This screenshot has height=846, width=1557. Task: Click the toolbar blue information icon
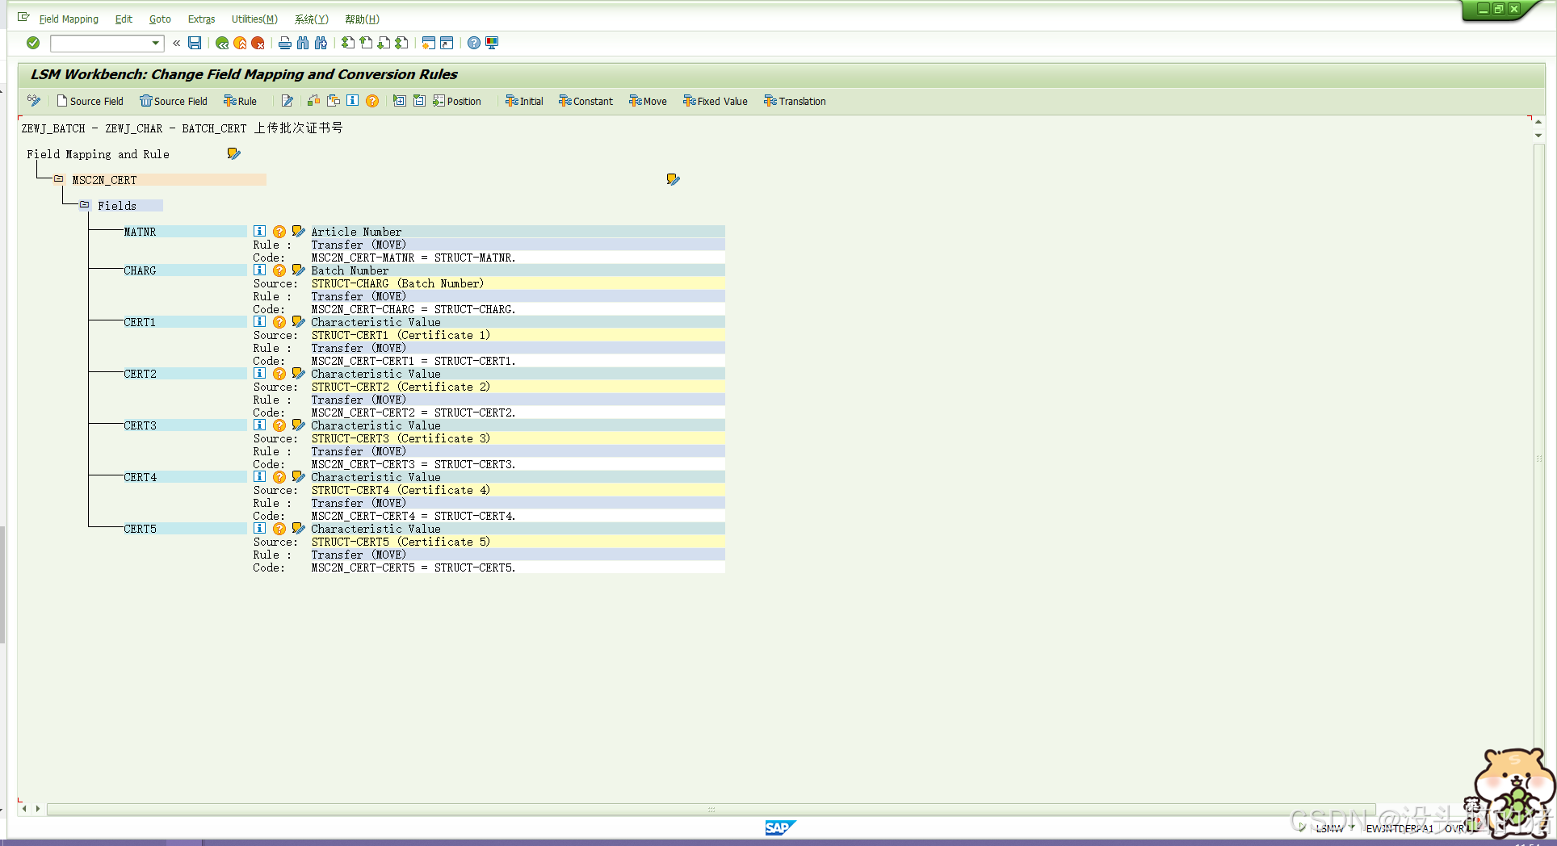pyautogui.click(x=353, y=101)
